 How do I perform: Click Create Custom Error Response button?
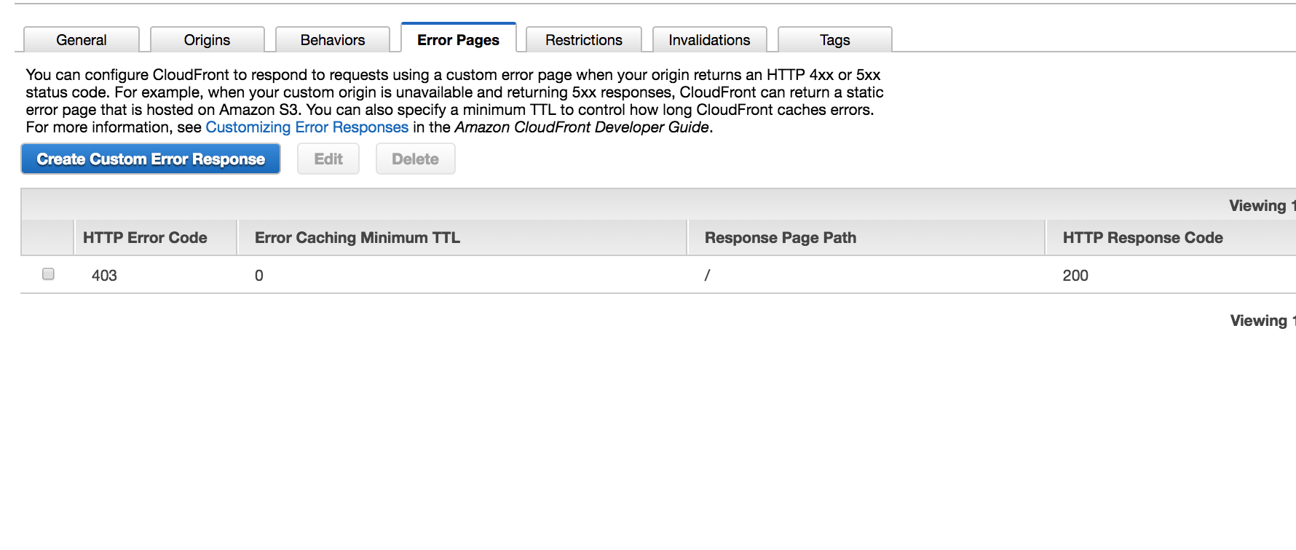click(x=151, y=159)
